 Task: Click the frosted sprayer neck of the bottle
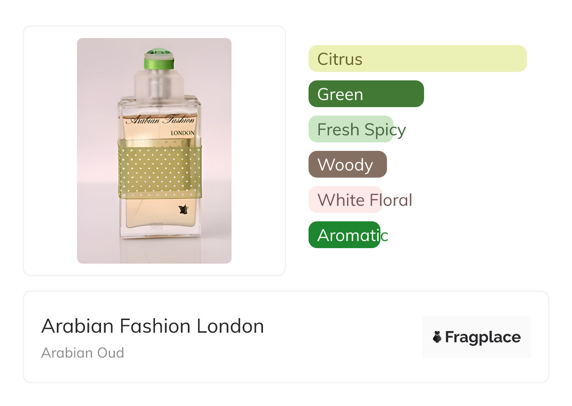coord(158,82)
